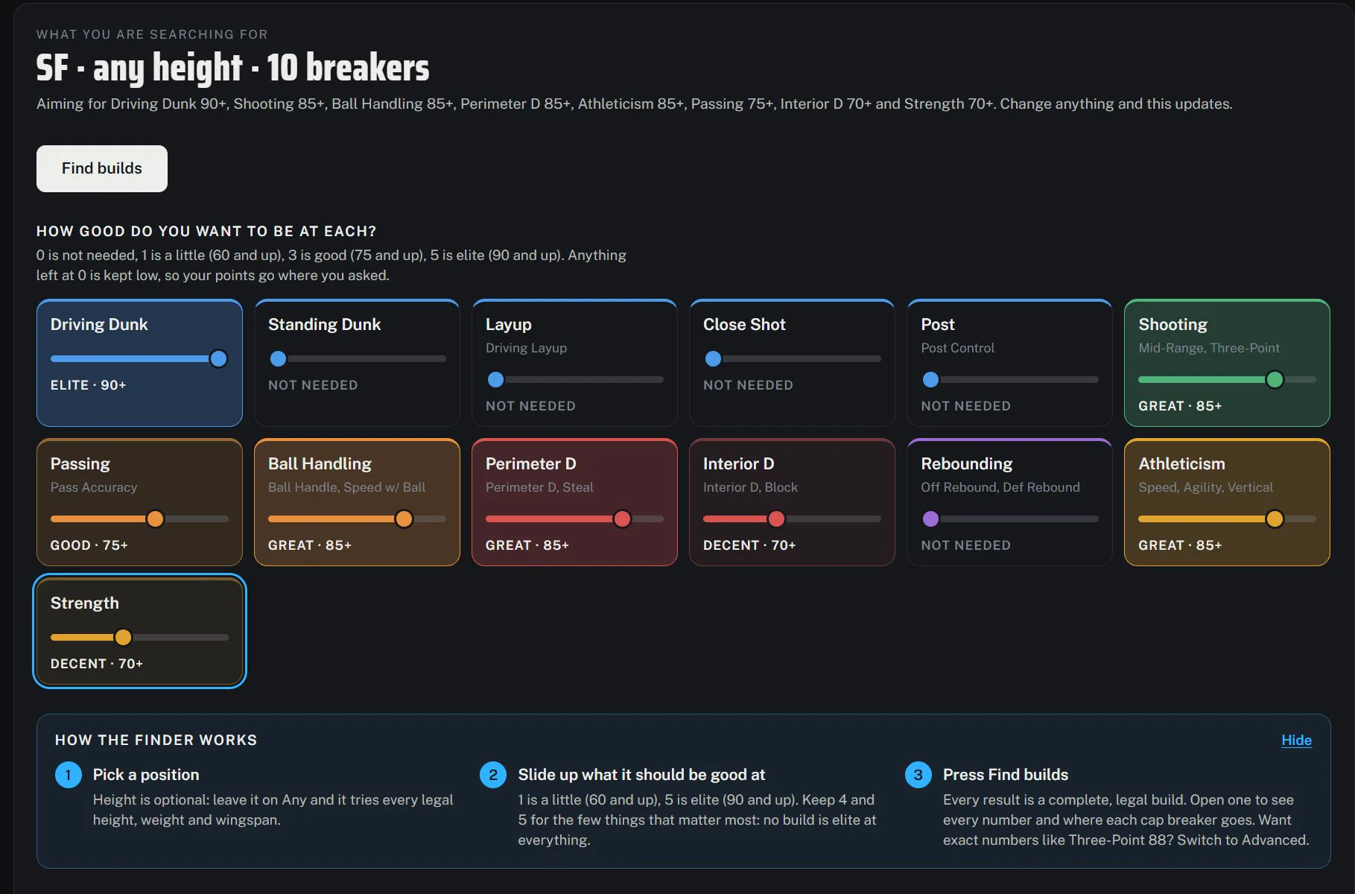Select the Driving Dunk card title

(x=99, y=325)
